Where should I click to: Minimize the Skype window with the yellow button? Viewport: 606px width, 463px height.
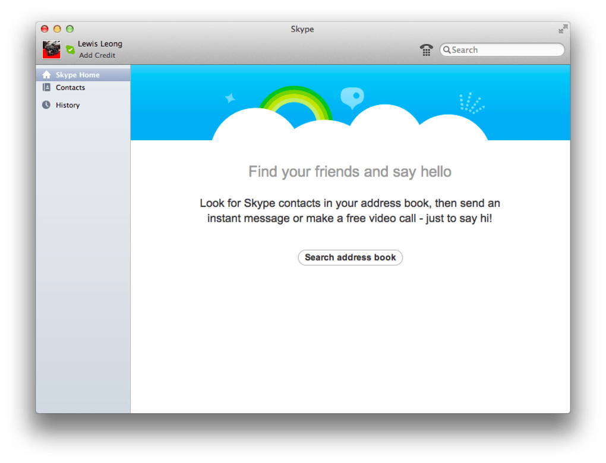pos(57,29)
